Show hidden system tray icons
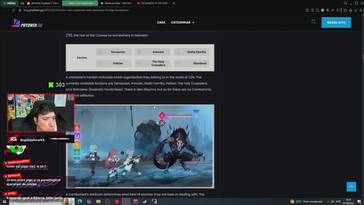Viewport: 364px width, 205px height. click(x=328, y=202)
